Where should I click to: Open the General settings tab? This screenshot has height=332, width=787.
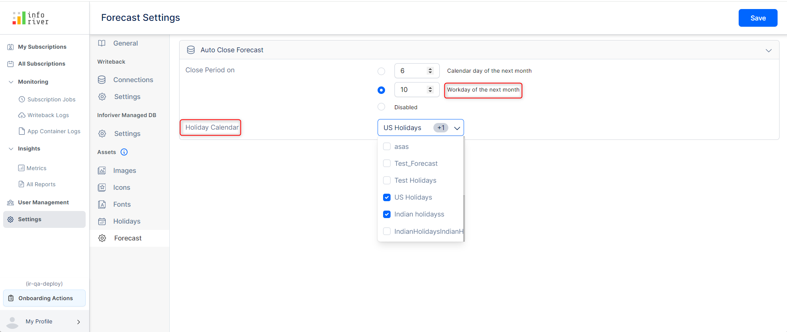pos(125,43)
